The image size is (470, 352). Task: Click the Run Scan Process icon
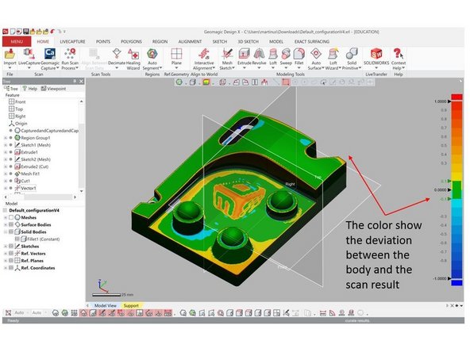coord(70,54)
